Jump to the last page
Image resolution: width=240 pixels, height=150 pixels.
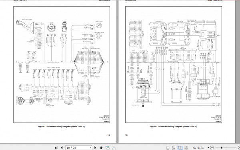[101, 148]
